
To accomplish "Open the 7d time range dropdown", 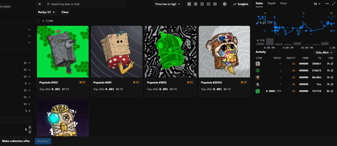I will [x=318, y=4].
